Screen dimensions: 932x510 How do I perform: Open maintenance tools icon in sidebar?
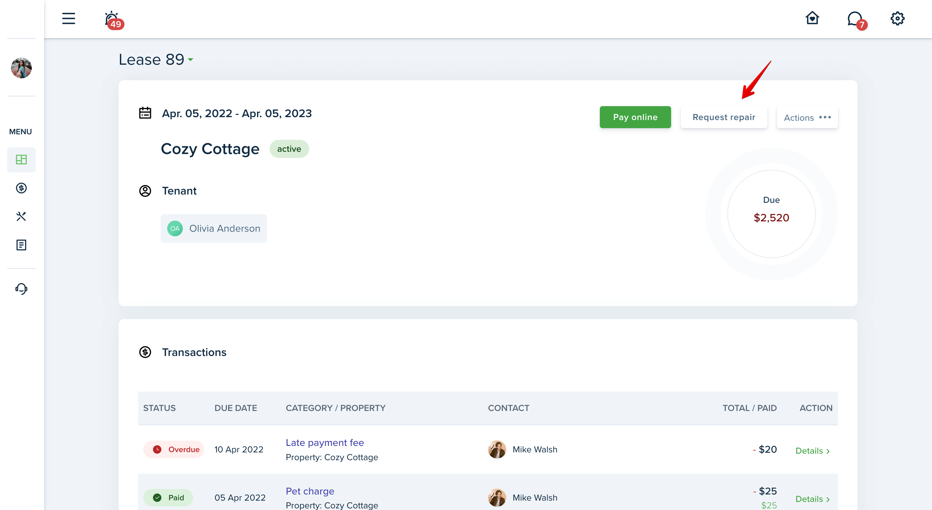21,216
